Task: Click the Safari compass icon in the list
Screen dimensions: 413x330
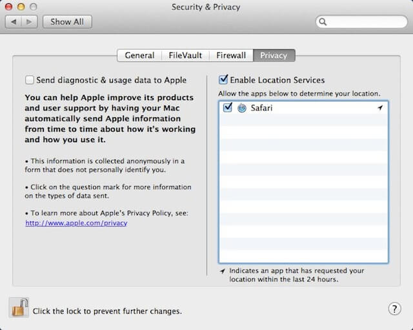Action: point(242,108)
